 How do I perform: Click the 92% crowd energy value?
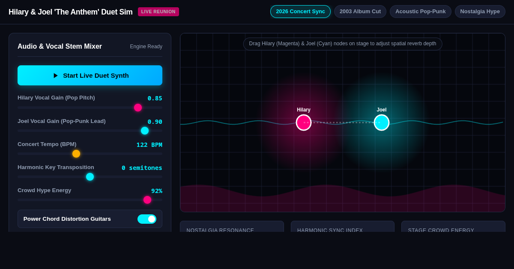(157, 191)
